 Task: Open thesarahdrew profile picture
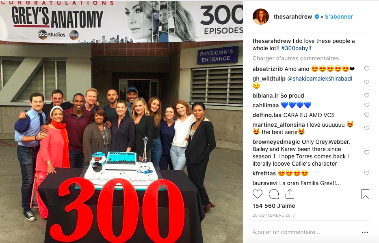pos(260,17)
